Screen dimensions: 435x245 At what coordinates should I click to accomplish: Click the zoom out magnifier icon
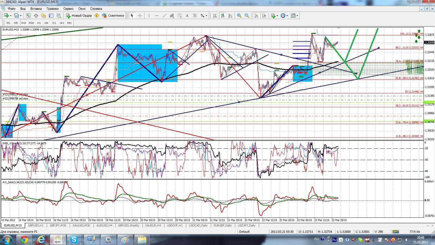[x=247, y=16]
